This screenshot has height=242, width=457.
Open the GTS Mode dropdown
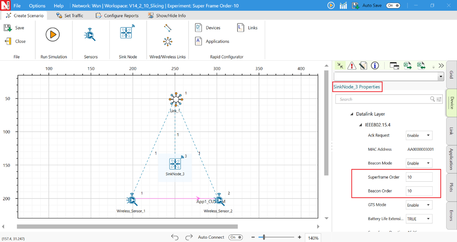419,205
